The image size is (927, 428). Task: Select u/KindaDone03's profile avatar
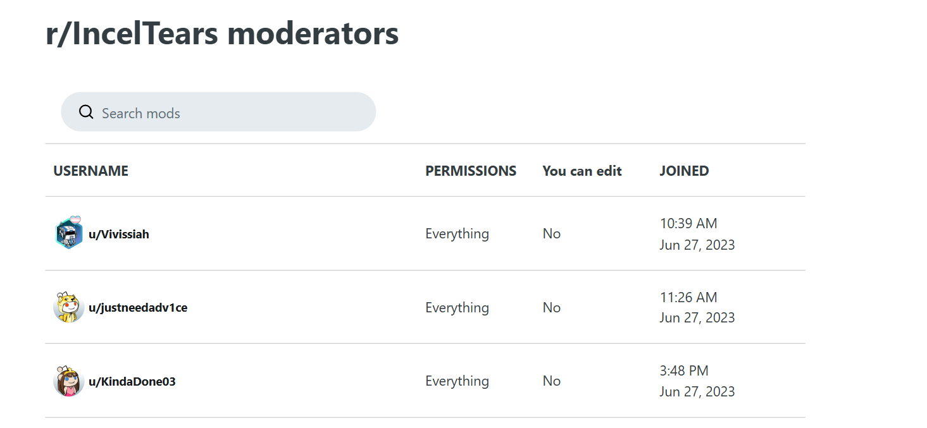(69, 381)
